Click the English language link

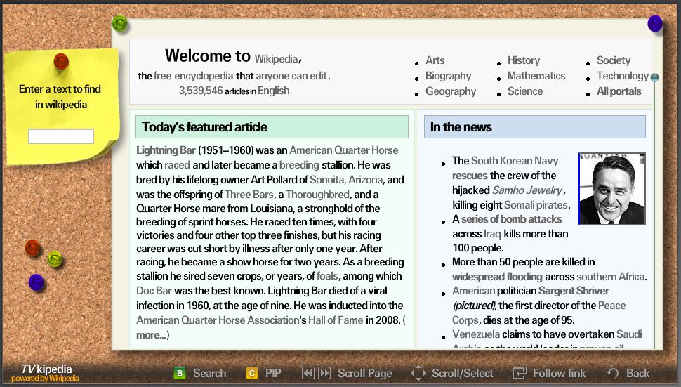point(273,91)
